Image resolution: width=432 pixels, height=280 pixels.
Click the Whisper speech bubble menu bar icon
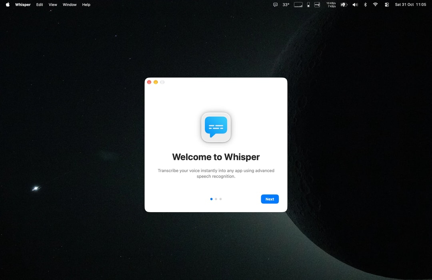275,5
